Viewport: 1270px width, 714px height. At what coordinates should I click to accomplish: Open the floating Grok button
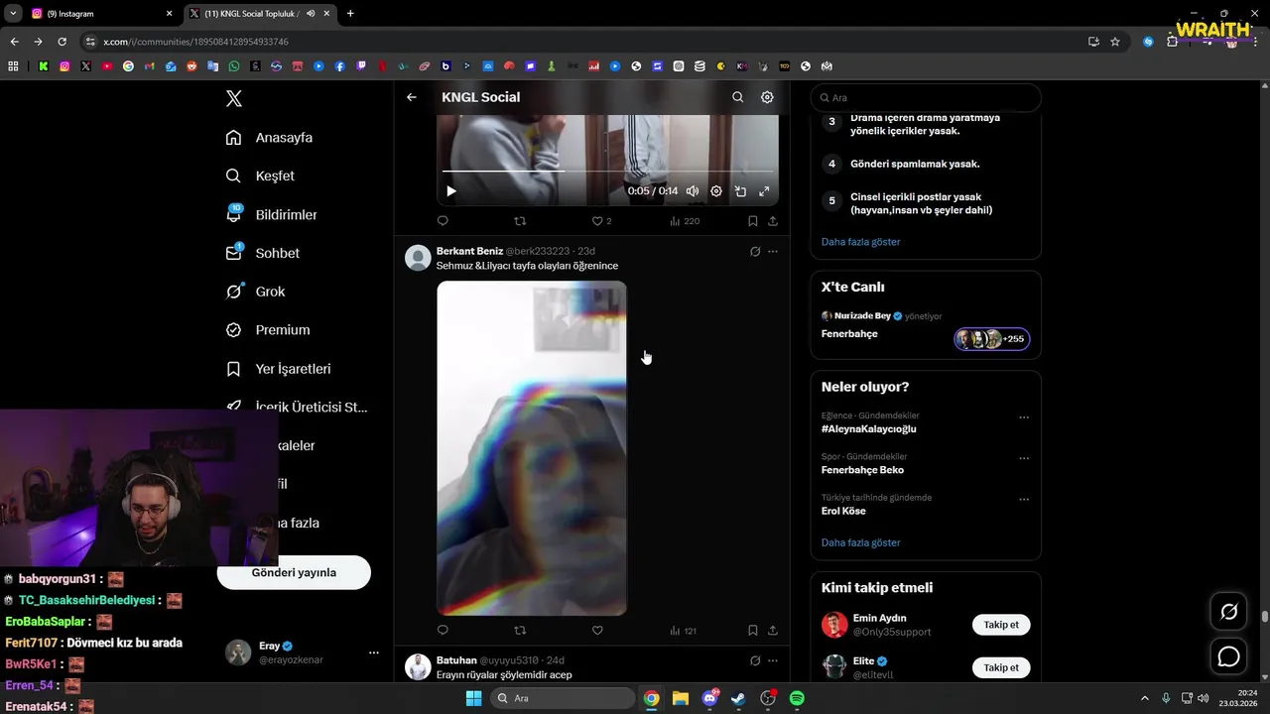point(1228,612)
